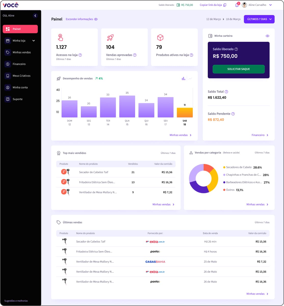Click the notification bell icon

(237, 5)
